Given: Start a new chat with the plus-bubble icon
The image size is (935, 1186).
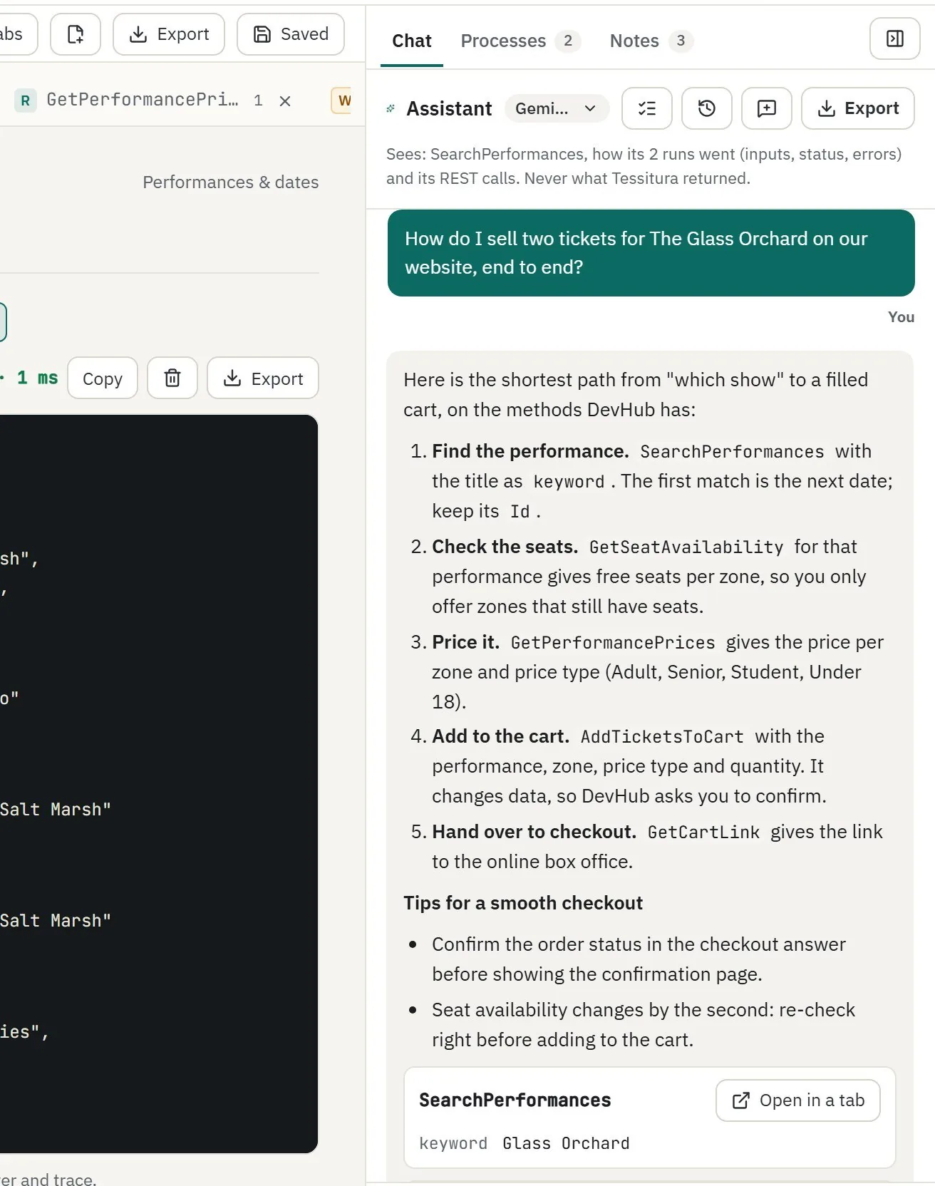Looking at the screenshot, I should [x=766, y=108].
